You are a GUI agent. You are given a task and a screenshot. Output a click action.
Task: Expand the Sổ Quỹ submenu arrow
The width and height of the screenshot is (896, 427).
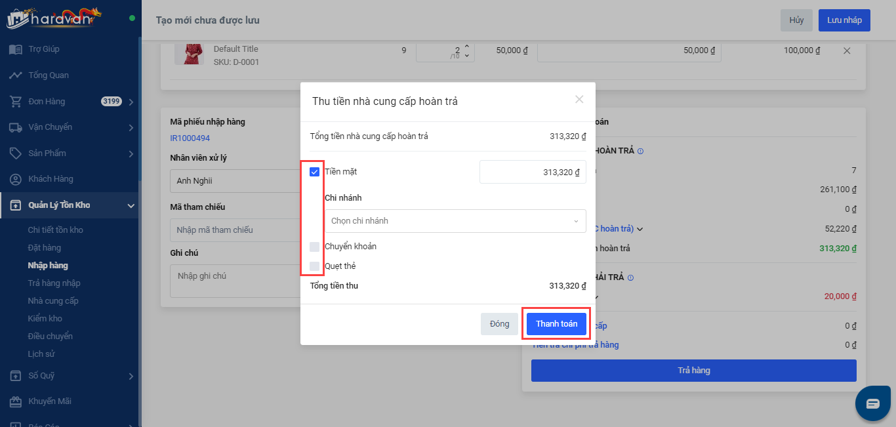coord(131,376)
